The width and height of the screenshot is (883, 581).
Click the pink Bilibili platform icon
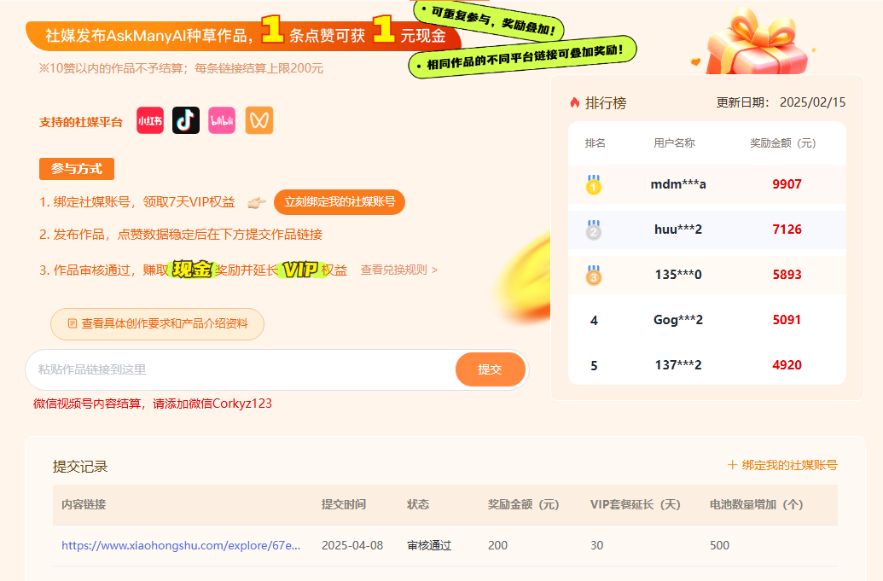[222, 120]
